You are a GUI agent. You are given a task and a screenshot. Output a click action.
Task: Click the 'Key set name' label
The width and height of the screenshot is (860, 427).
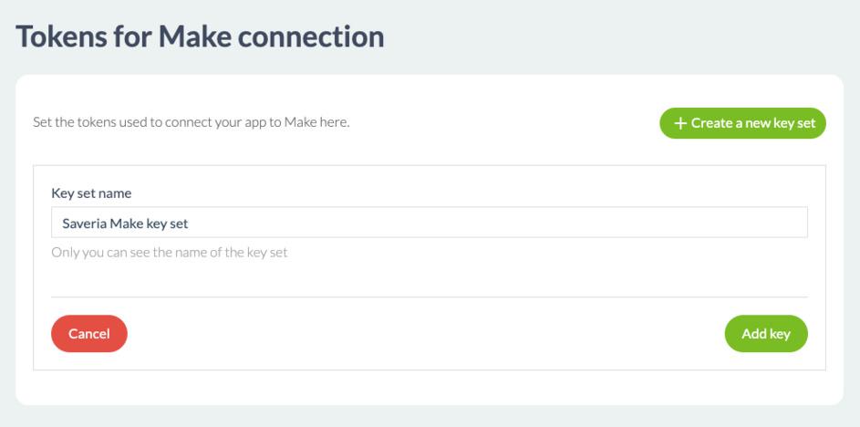tap(91, 193)
